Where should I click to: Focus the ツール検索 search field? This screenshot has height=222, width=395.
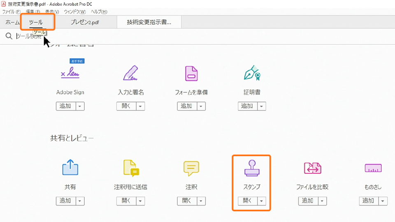point(29,36)
